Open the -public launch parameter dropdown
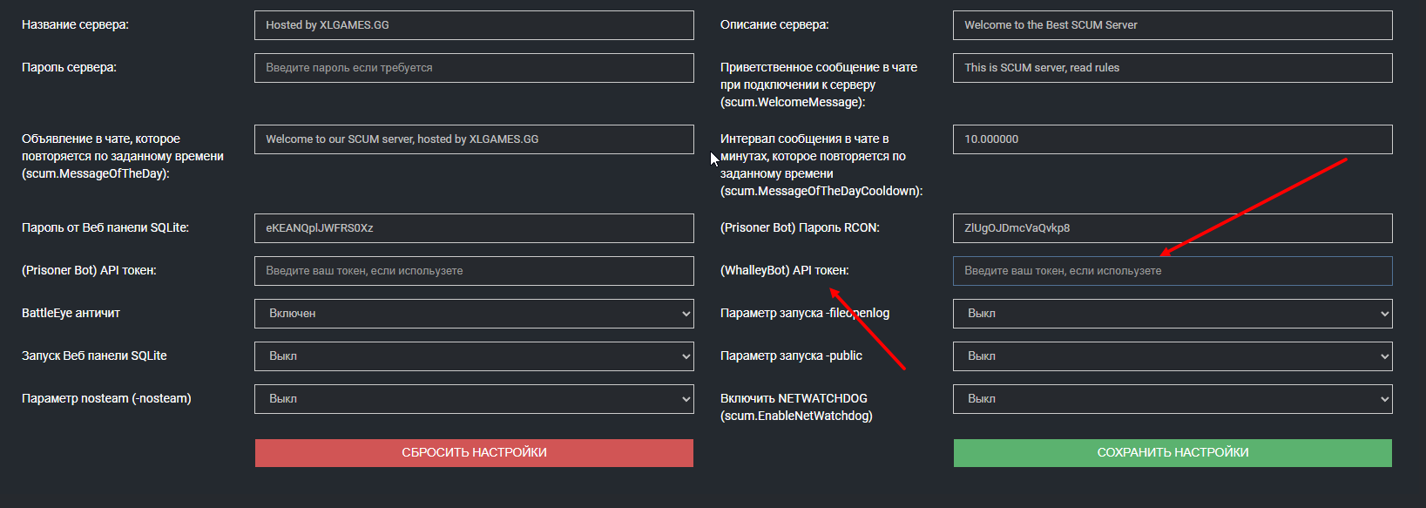Image resolution: width=1426 pixels, height=508 pixels. [1173, 356]
